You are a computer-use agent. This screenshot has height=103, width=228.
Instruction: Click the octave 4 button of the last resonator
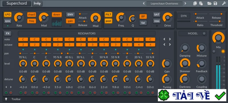(x=150, y=45)
